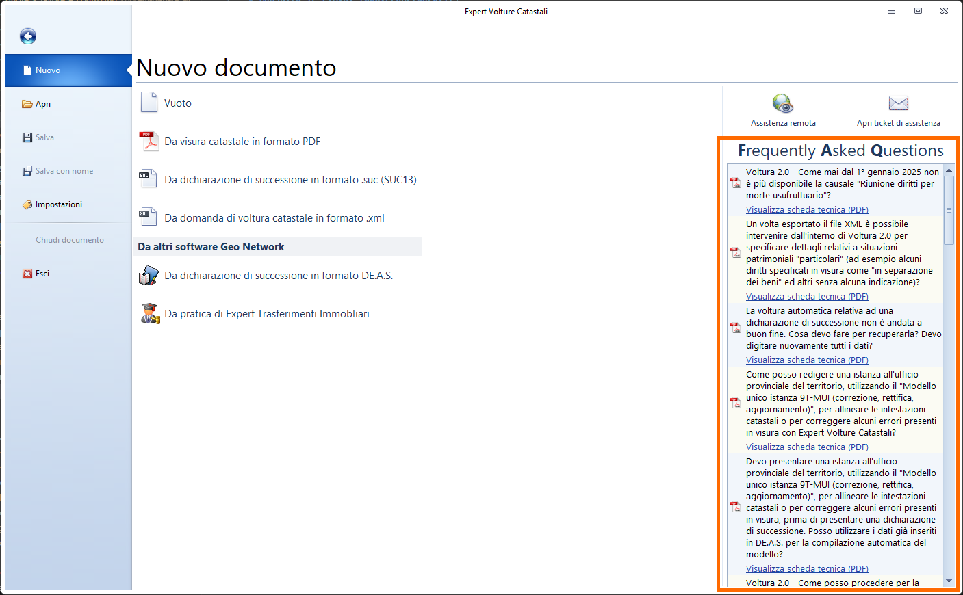
Task: Click PDF icon of Come posso redigere FAQ
Action: (x=735, y=403)
